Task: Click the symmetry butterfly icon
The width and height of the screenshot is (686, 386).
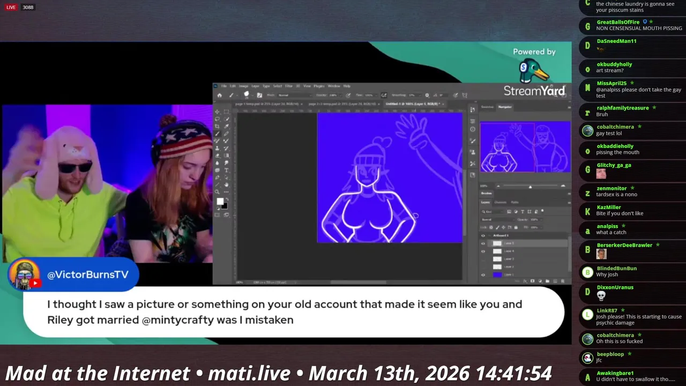Action: [465, 95]
